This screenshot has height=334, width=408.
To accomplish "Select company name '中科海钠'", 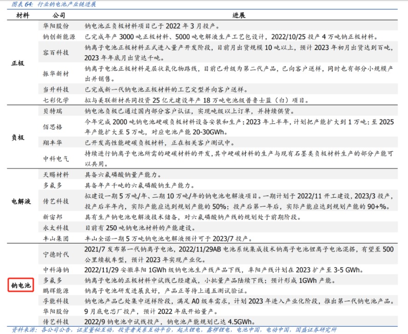I will tap(56, 270).
